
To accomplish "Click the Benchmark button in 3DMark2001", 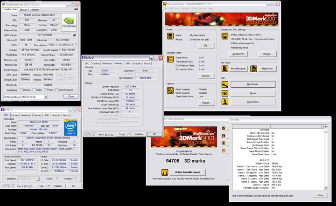I will pos(253,84).
